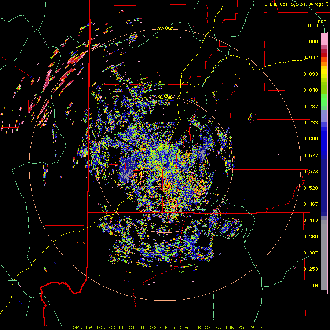Pick the dark navy band on the scale
This screenshot has width=330, height=330.
coord(324,185)
